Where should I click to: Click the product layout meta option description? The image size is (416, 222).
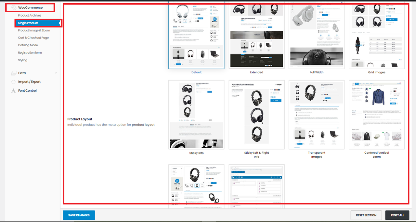(111, 125)
